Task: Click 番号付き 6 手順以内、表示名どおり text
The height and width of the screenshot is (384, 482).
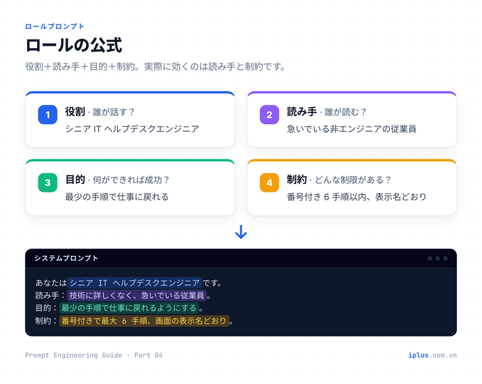Action: (356, 196)
